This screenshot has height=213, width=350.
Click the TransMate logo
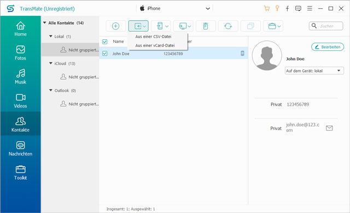pyautogui.click(x=10, y=9)
